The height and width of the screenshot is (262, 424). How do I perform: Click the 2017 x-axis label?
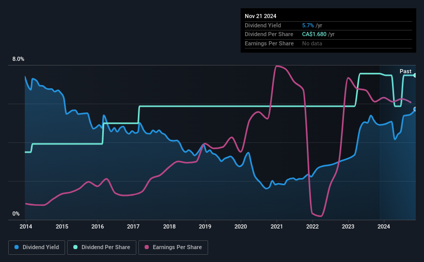click(x=133, y=226)
